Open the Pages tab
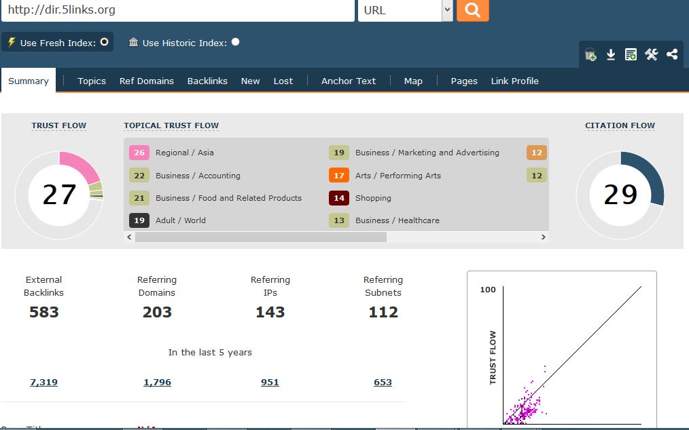The image size is (689, 430). pos(464,81)
